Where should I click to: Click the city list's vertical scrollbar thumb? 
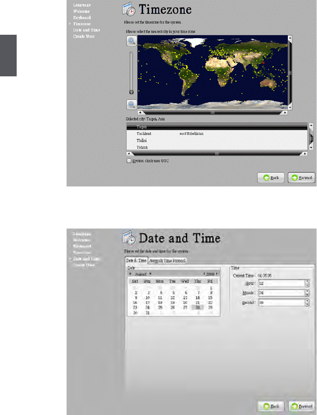311,138
